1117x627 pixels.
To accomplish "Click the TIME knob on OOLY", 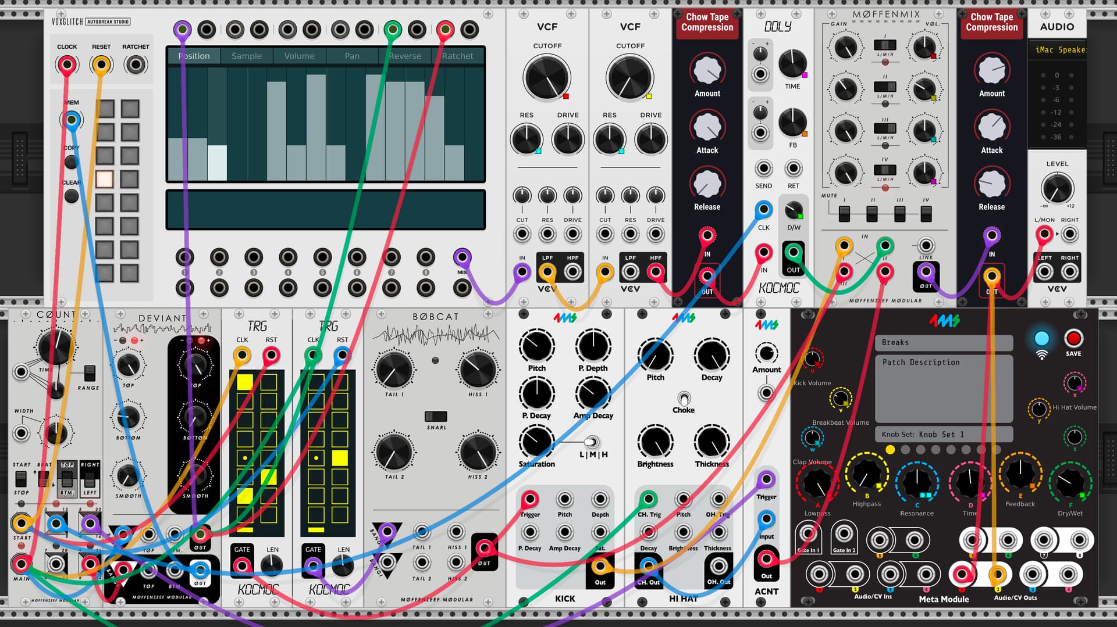I will (792, 63).
